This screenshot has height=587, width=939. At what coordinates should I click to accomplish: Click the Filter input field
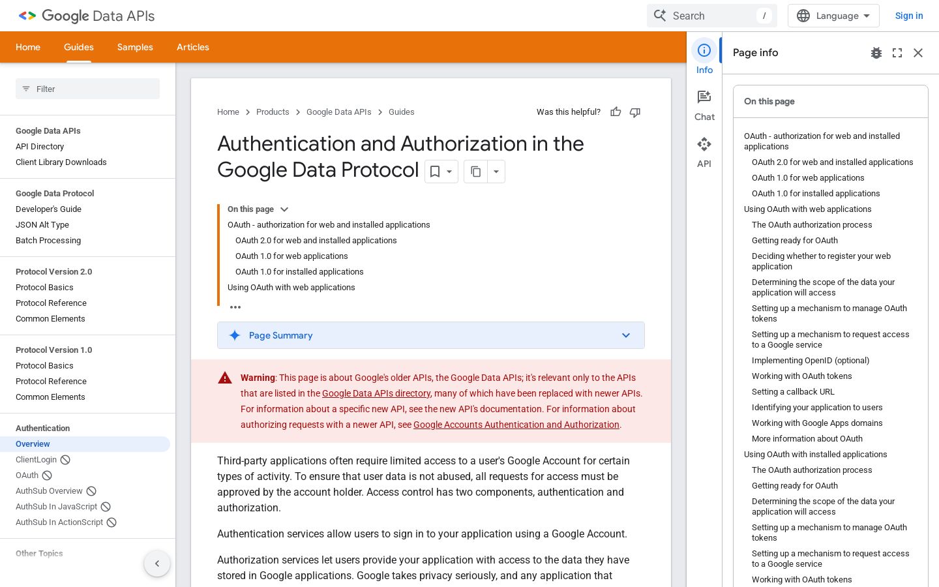click(x=87, y=89)
